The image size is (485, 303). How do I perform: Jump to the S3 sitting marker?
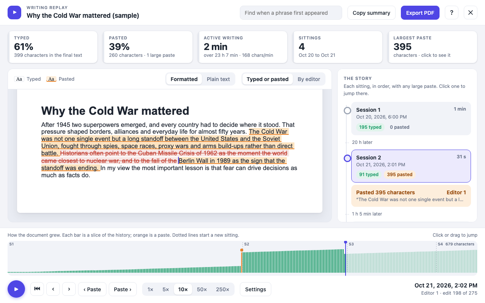point(351,244)
